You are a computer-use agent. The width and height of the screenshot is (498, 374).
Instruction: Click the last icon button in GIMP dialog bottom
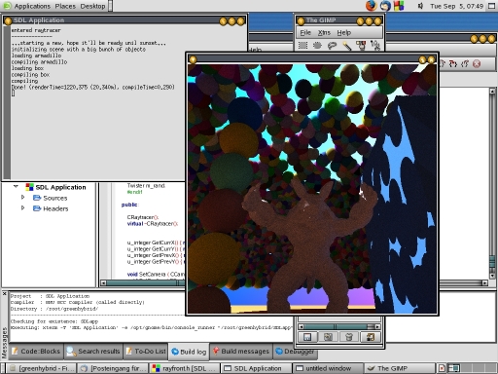coord(370,337)
